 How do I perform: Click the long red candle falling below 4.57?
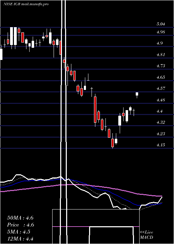95,109
